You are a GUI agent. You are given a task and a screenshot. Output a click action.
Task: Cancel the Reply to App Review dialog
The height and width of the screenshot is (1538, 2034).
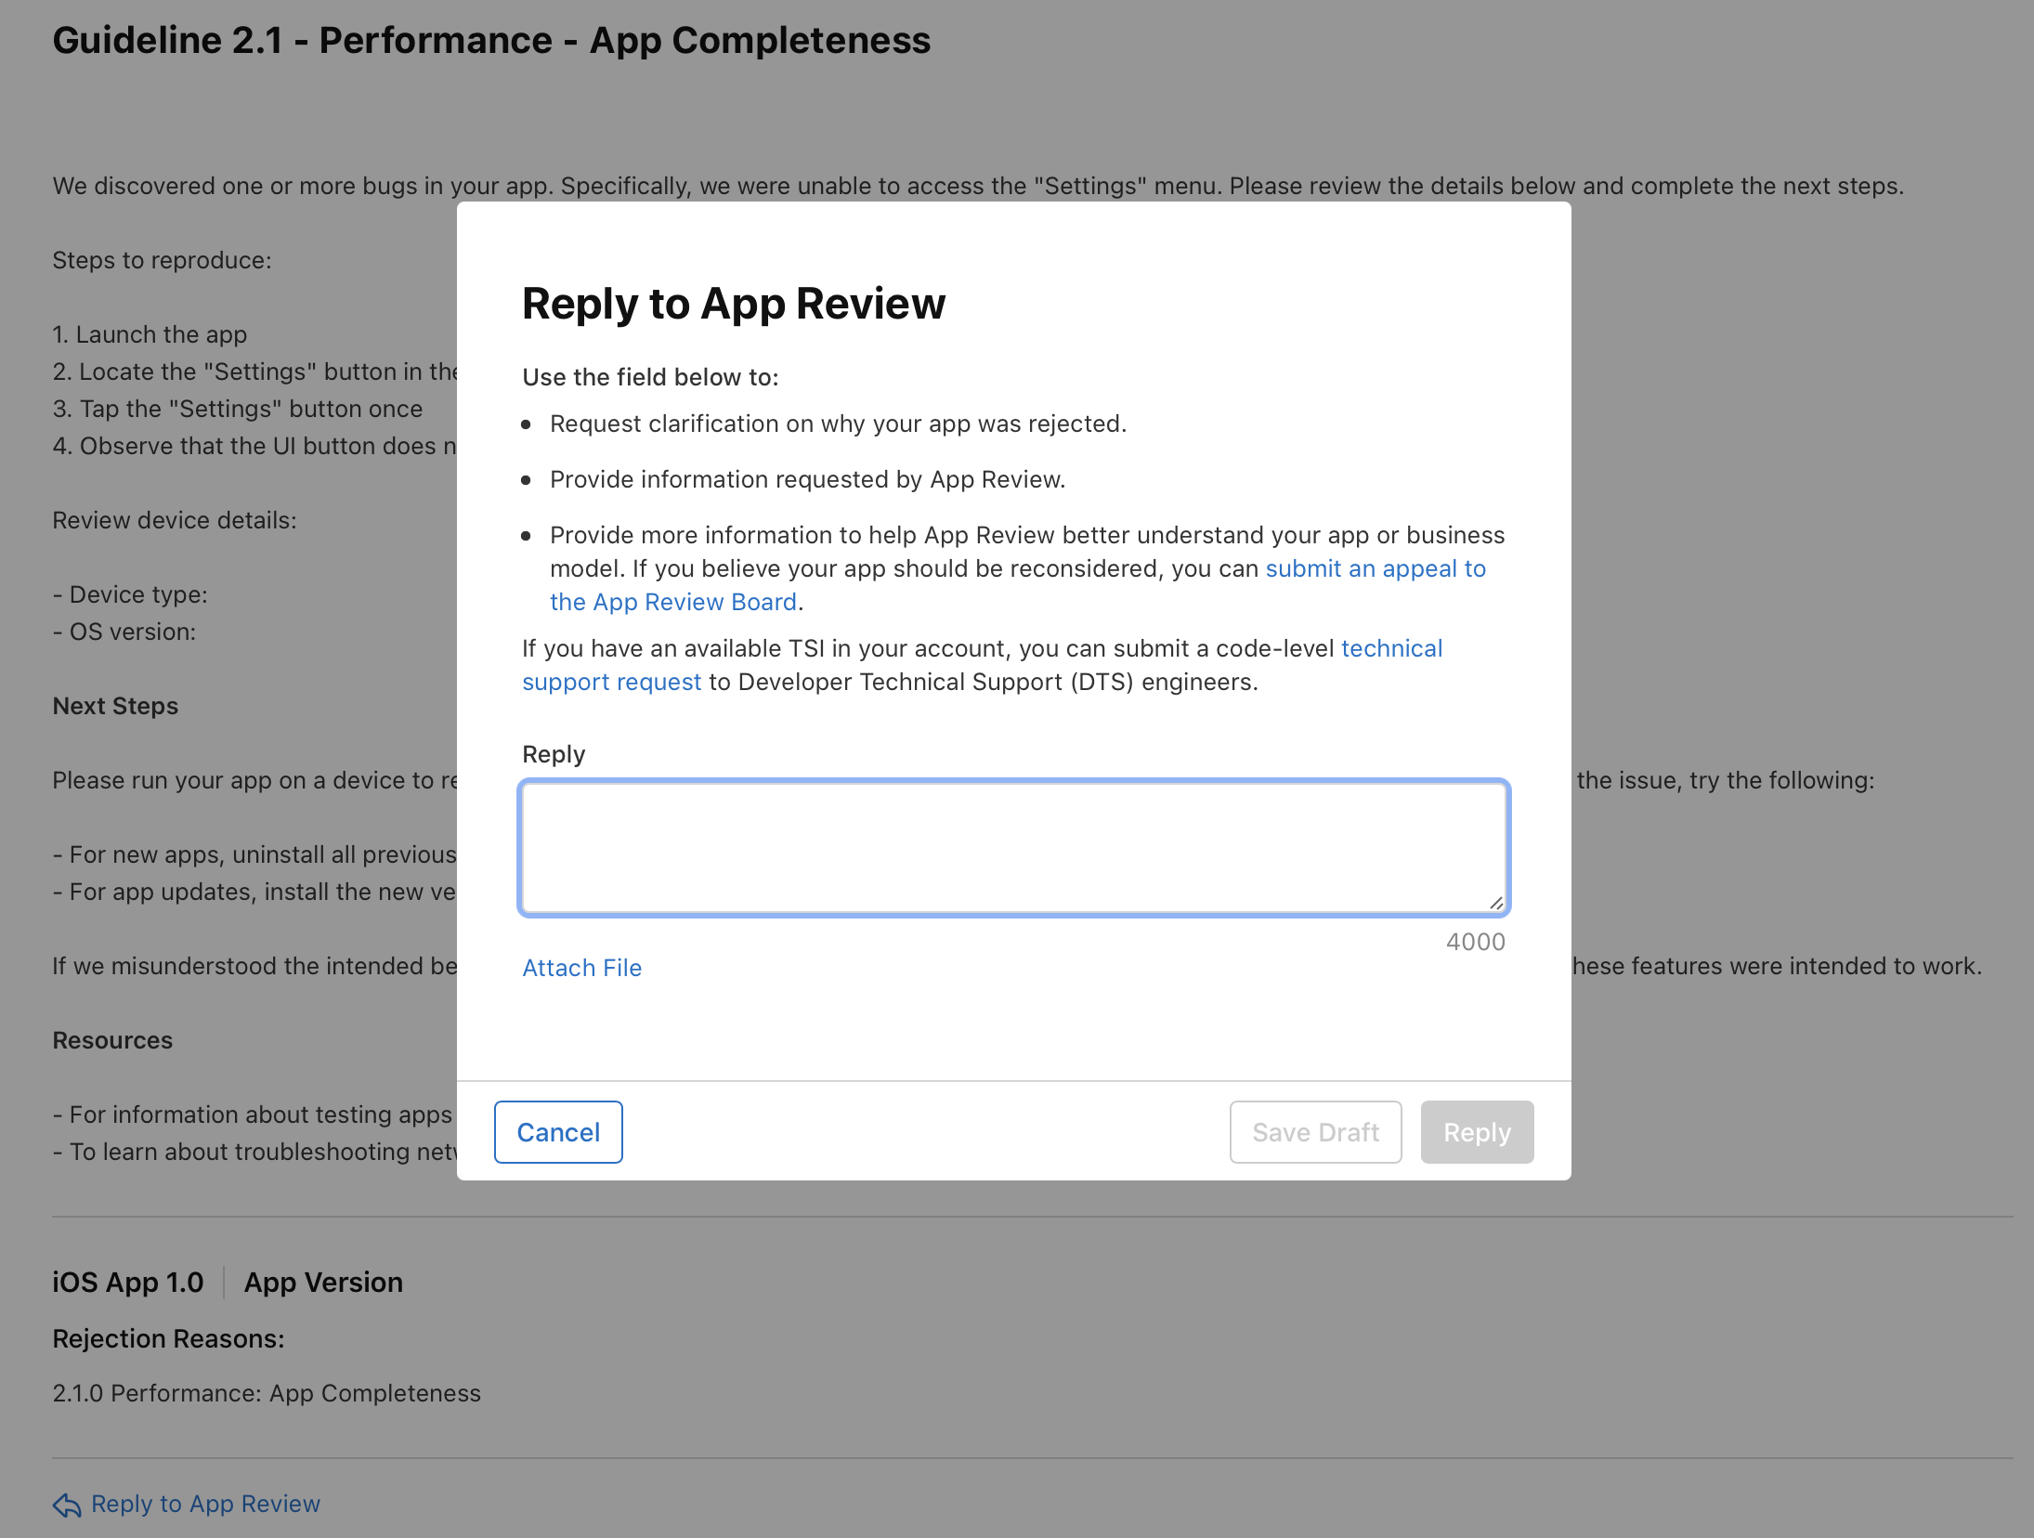[x=557, y=1131]
